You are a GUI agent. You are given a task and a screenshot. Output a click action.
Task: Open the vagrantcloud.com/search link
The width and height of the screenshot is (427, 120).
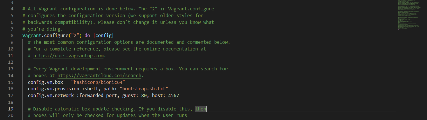[x=100, y=76]
